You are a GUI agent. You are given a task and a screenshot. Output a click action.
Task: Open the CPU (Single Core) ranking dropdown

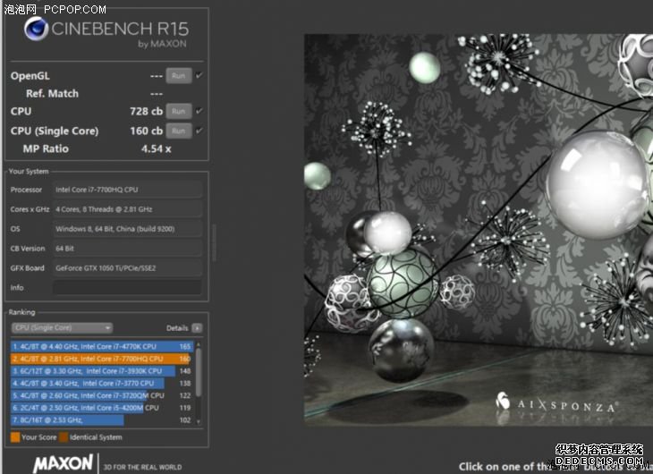(62, 328)
